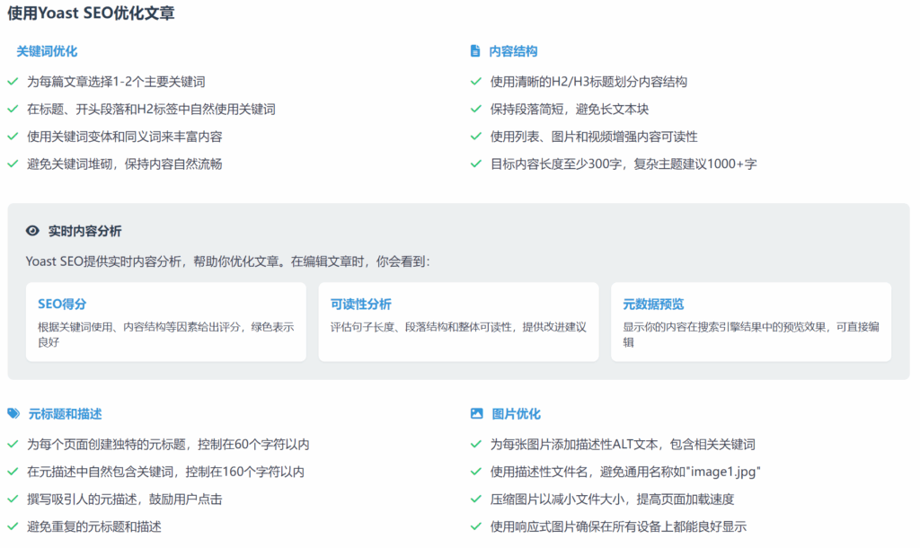Open the 可读性分析 card

[459, 323]
